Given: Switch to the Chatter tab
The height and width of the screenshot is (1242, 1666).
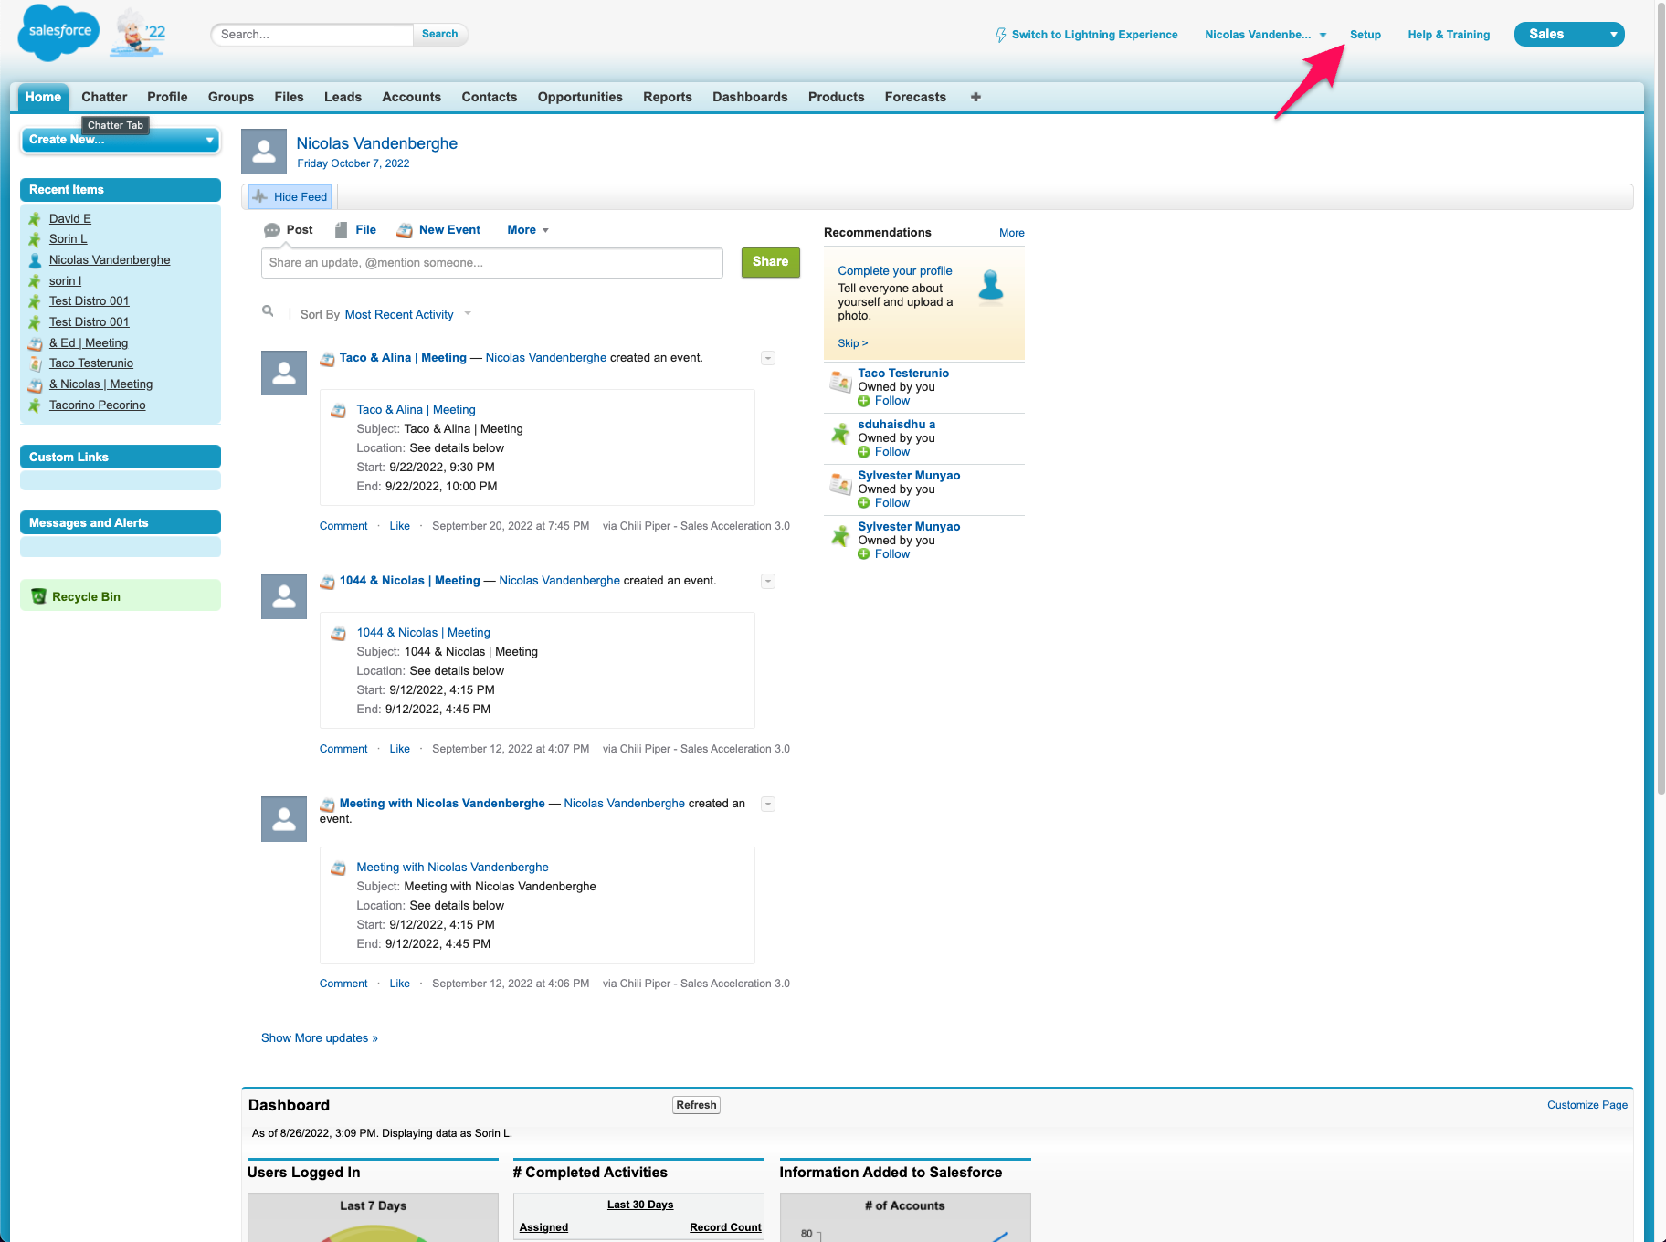Looking at the screenshot, I should 104,97.
